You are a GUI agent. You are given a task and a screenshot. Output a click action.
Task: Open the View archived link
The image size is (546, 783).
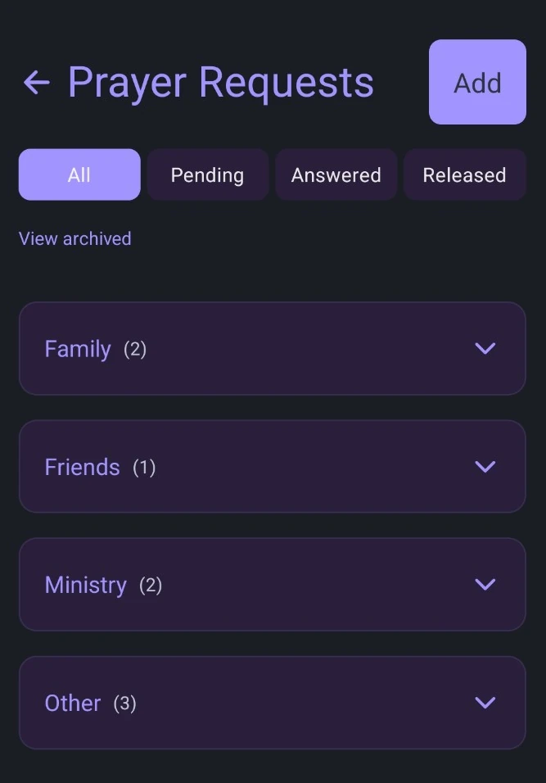point(74,238)
